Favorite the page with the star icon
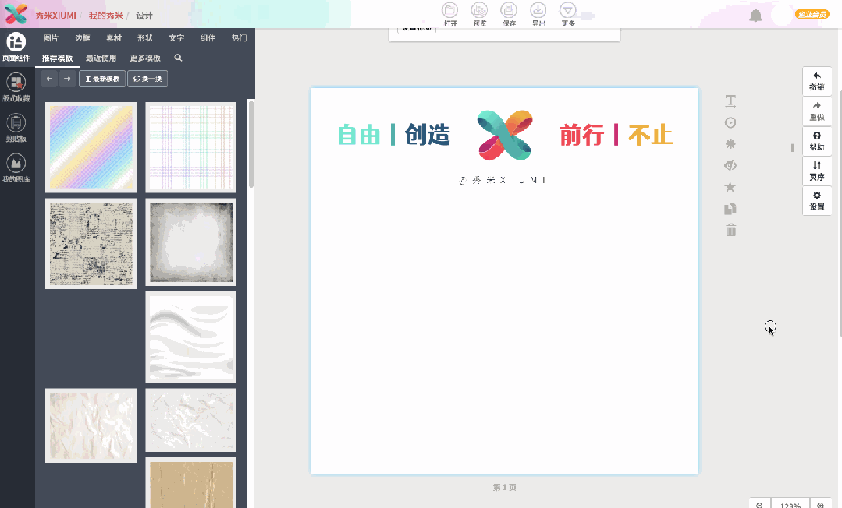 [x=730, y=186]
